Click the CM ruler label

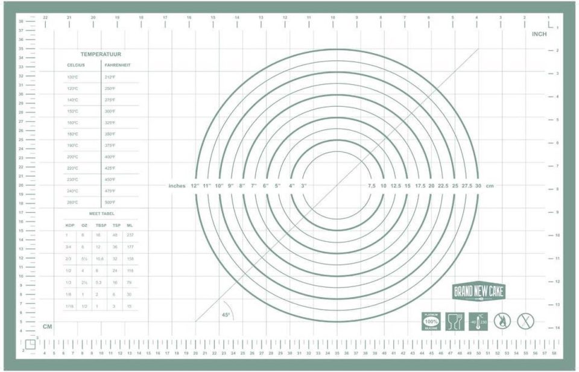[47, 327]
